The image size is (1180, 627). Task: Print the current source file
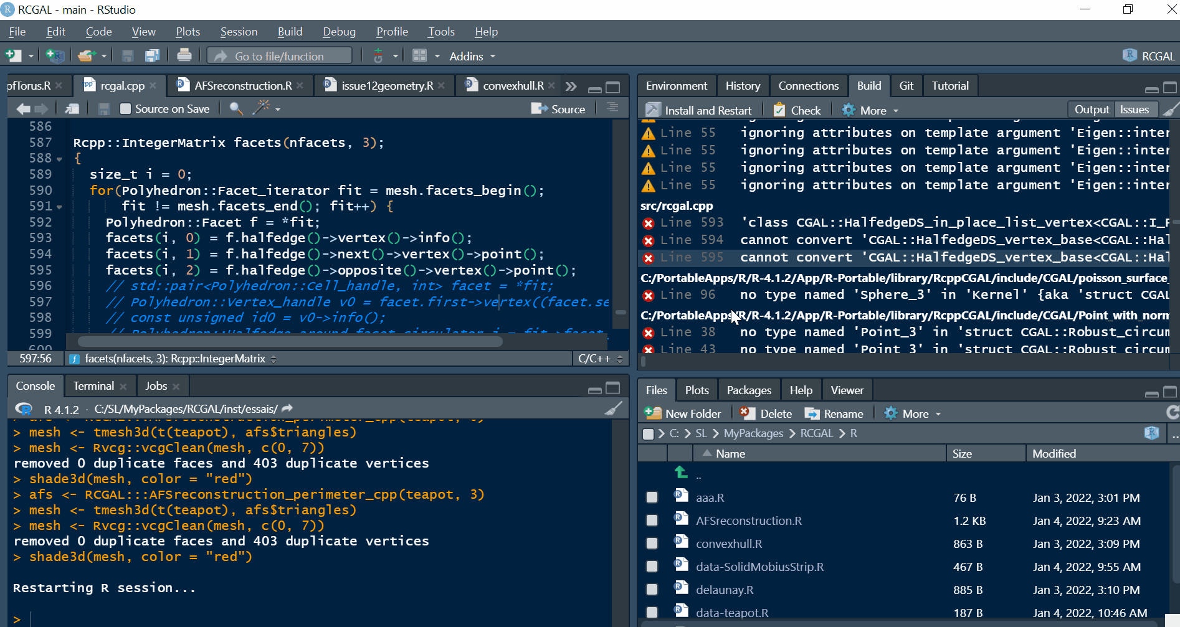(x=184, y=55)
